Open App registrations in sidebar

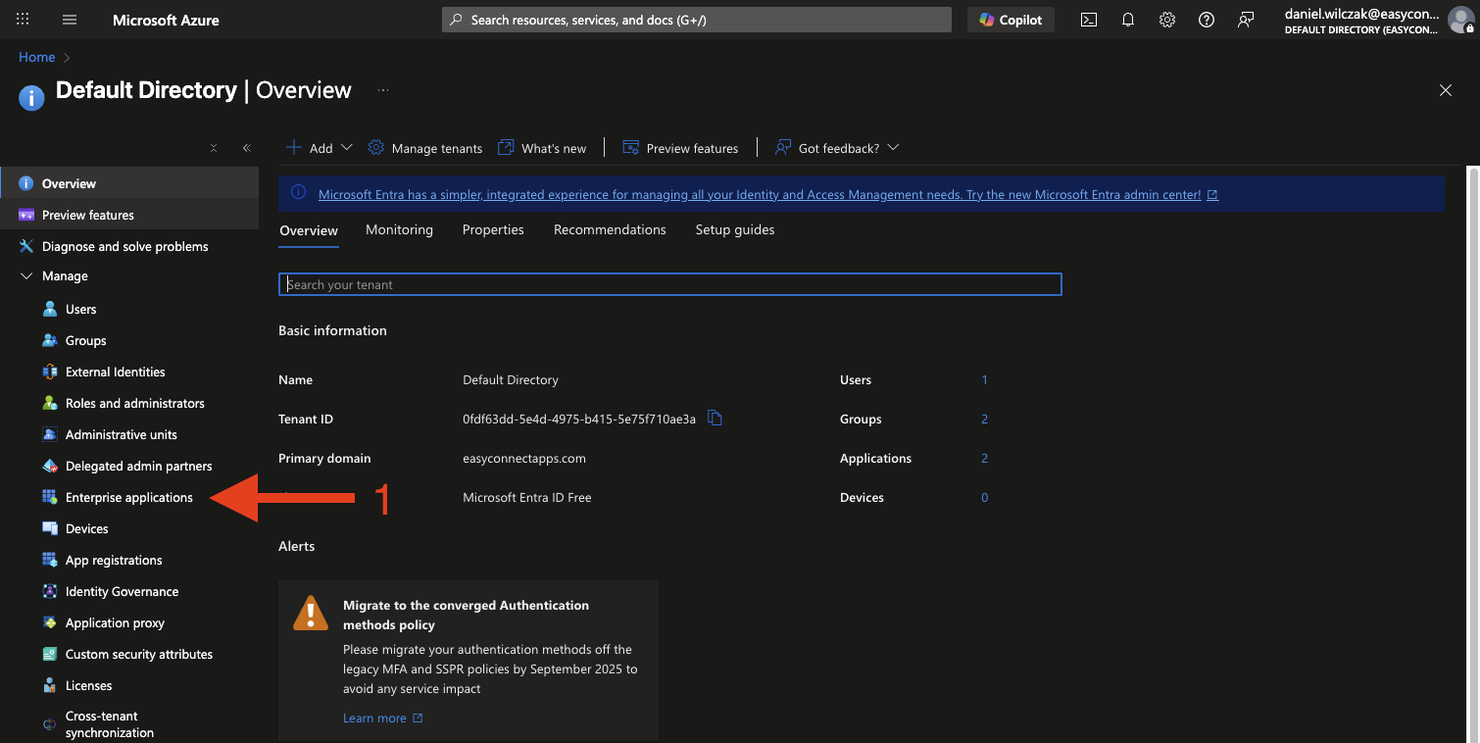(114, 561)
